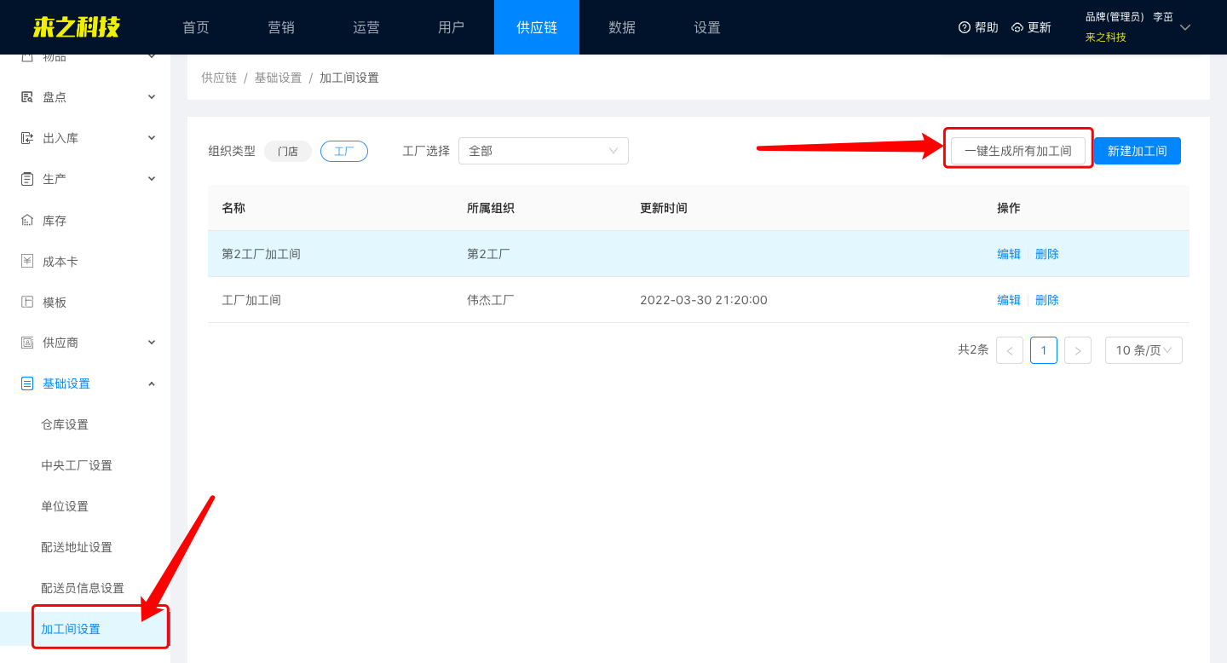This screenshot has width=1227, height=663.
Task: Click the 共2条 total count
Action: 973,350
